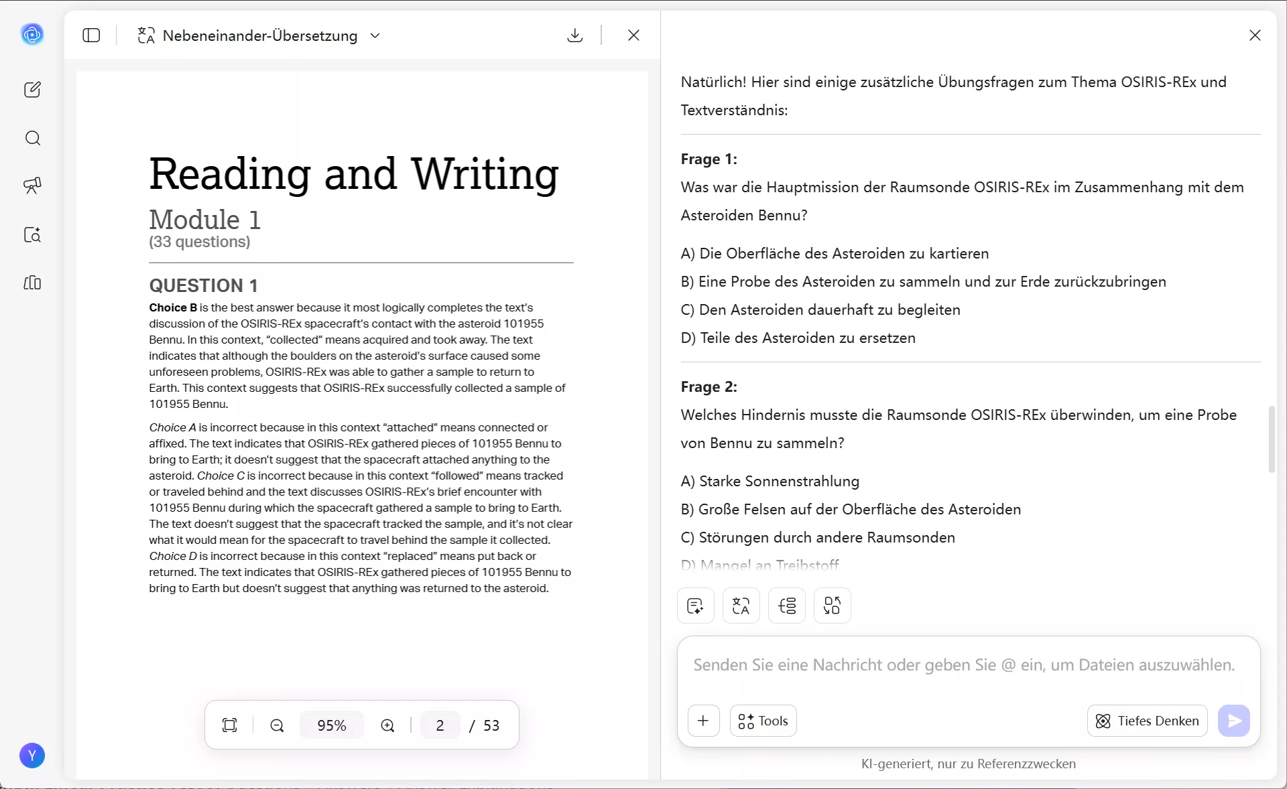Click the new chat edit icon in sidebar
The height and width of the screenshot is (789, 1287).
point(32,90)
